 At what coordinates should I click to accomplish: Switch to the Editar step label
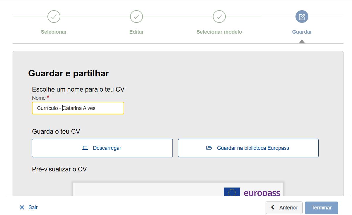tap(136, 32)
